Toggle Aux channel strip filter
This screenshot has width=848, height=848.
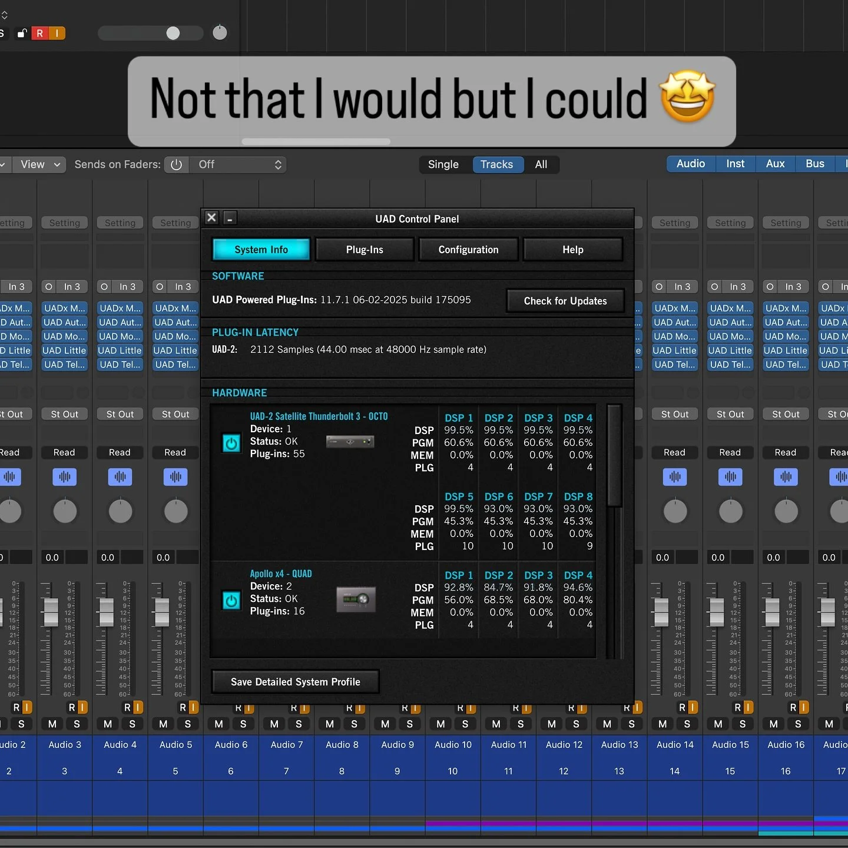[775, 164]
